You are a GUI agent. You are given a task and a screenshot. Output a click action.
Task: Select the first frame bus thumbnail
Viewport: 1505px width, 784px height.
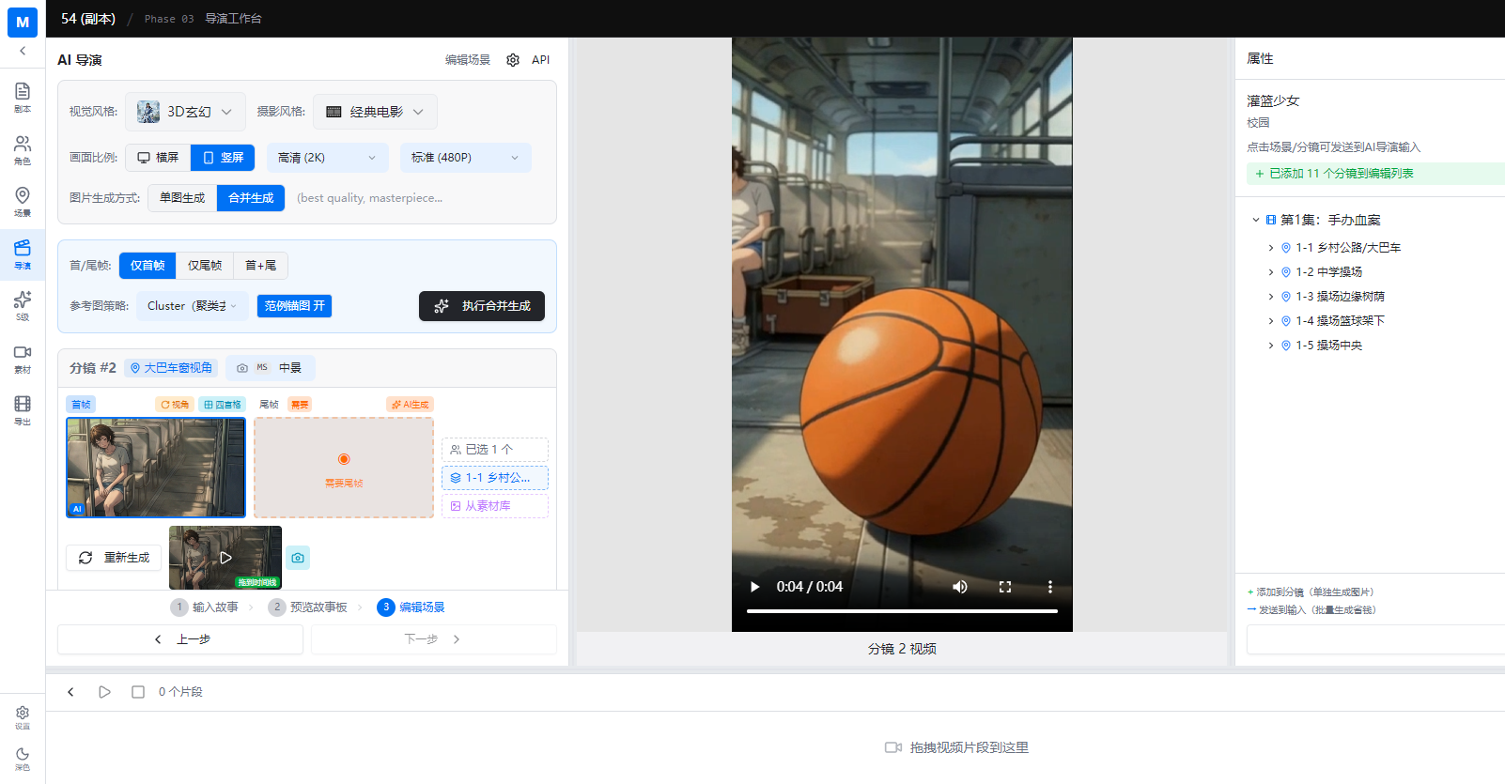pyautogui.click(x=156, y=468)
